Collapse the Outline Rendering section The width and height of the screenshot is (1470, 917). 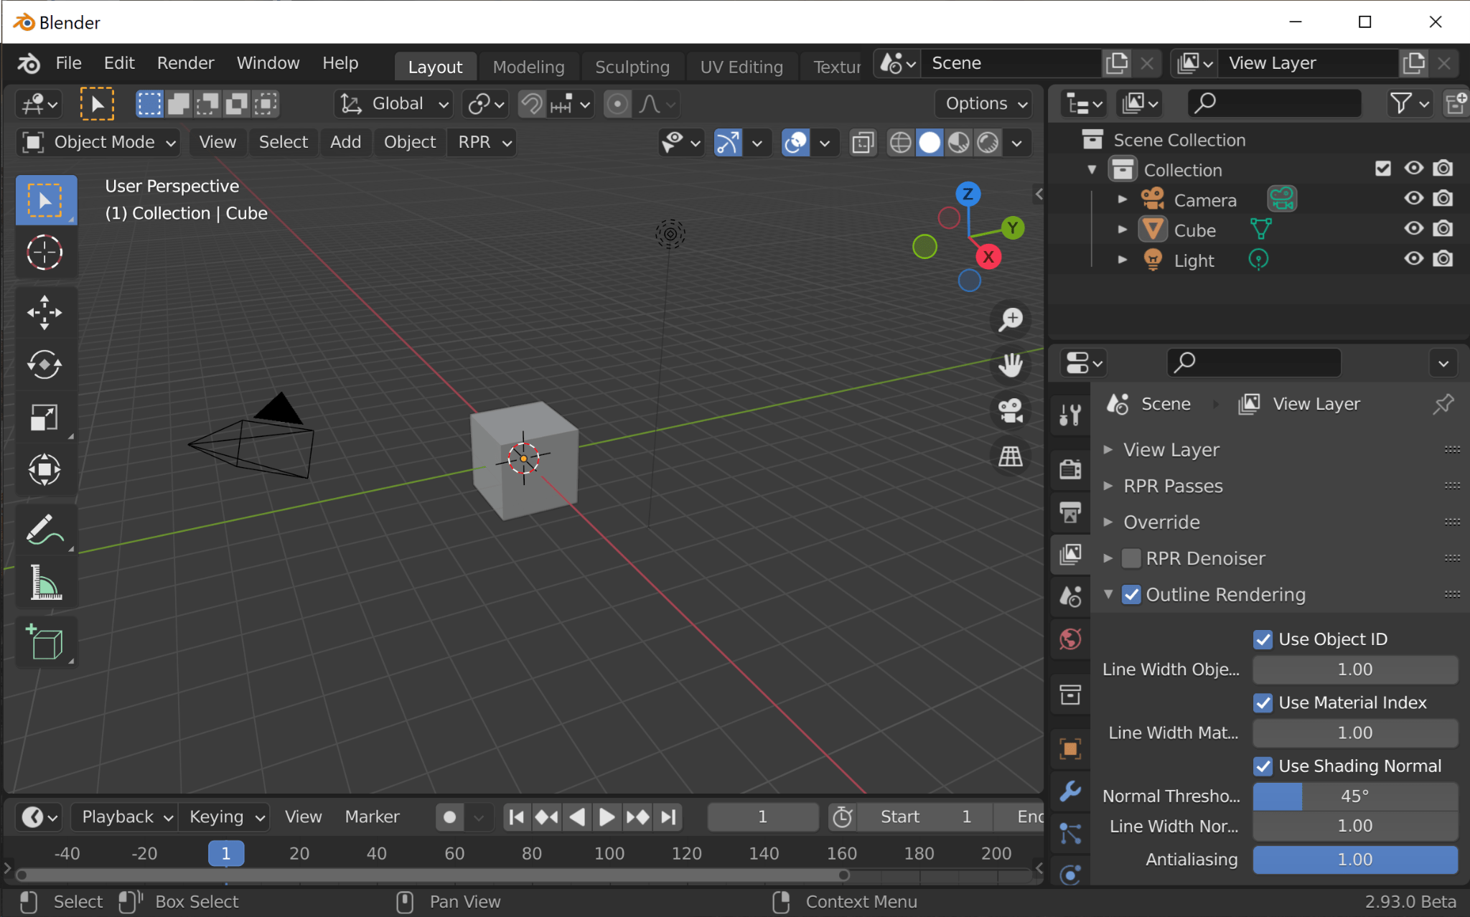pos(1108,594)
